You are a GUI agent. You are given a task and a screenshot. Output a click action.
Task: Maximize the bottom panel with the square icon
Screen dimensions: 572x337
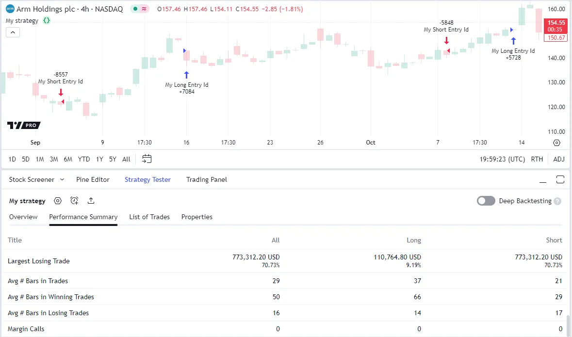[x=560, y=179]
